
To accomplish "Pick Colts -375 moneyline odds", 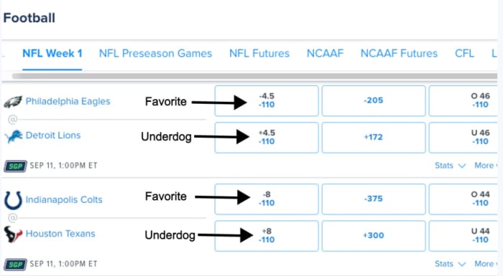I will [374, 199].
